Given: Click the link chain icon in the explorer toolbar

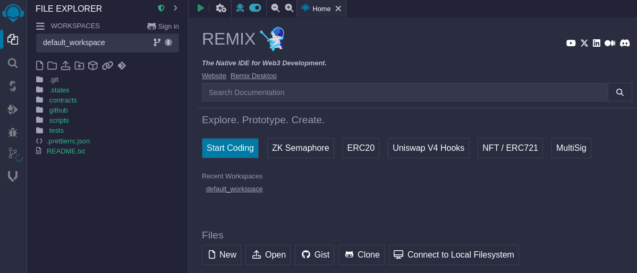Looking at the screenshot, I should point(107,65).
